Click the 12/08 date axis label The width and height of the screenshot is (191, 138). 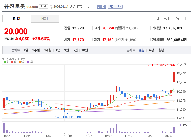[108, 136]
